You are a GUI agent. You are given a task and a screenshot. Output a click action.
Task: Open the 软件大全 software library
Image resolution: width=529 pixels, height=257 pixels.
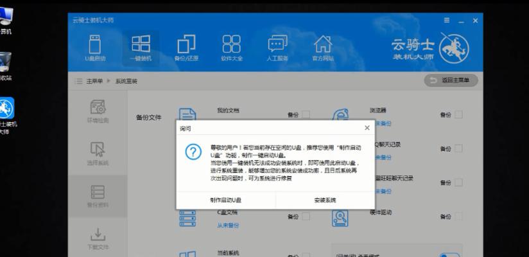(232, 48)
